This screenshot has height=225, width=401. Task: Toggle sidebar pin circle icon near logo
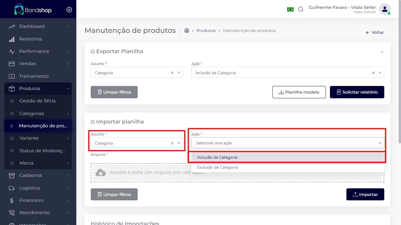point(69,10)
